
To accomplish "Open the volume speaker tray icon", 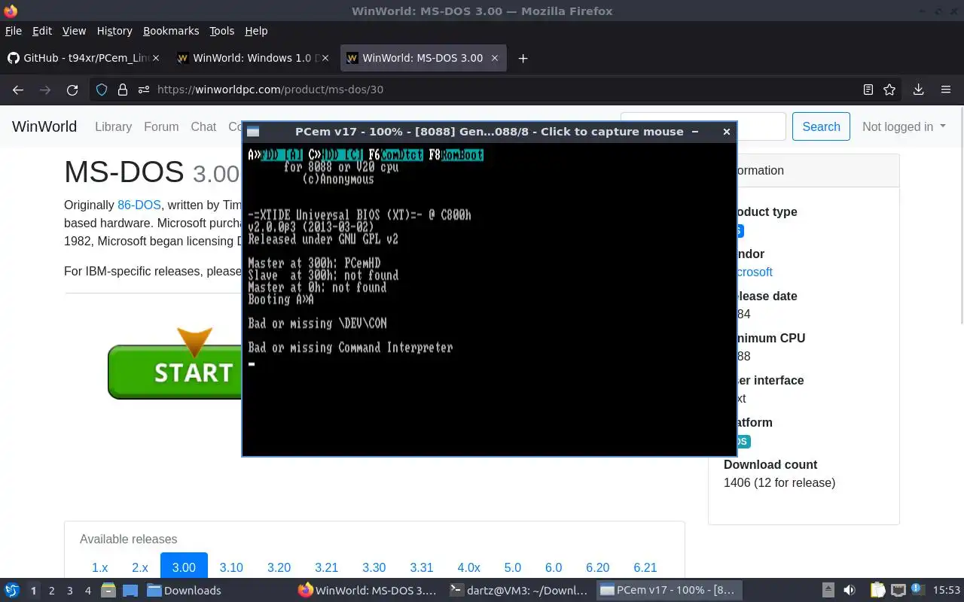I will [x=850, y=590].
